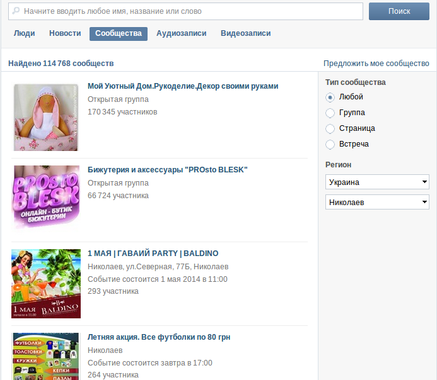Select the 'Группа' radio button
This screenshot has height=380, width=437.
(x=330, y=113)
